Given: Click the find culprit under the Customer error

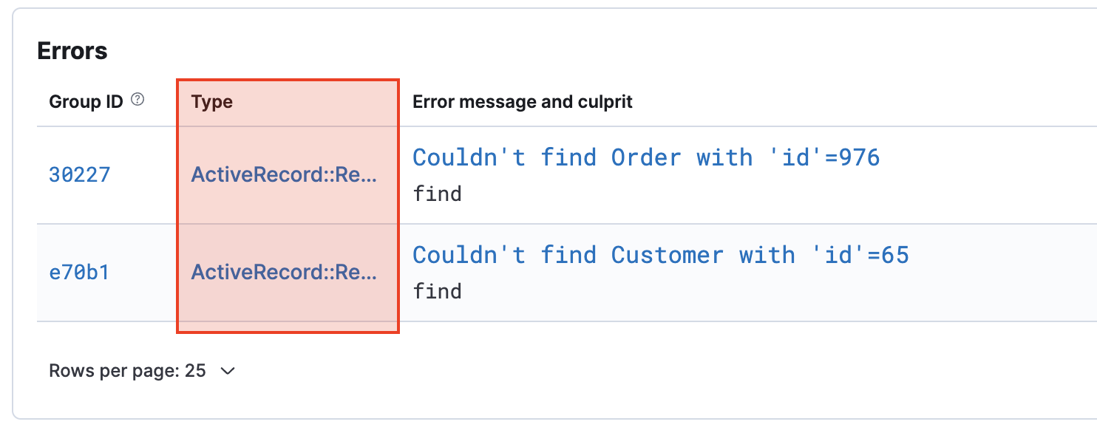Looking at the screenshot, I should click(x=437, y=291).
